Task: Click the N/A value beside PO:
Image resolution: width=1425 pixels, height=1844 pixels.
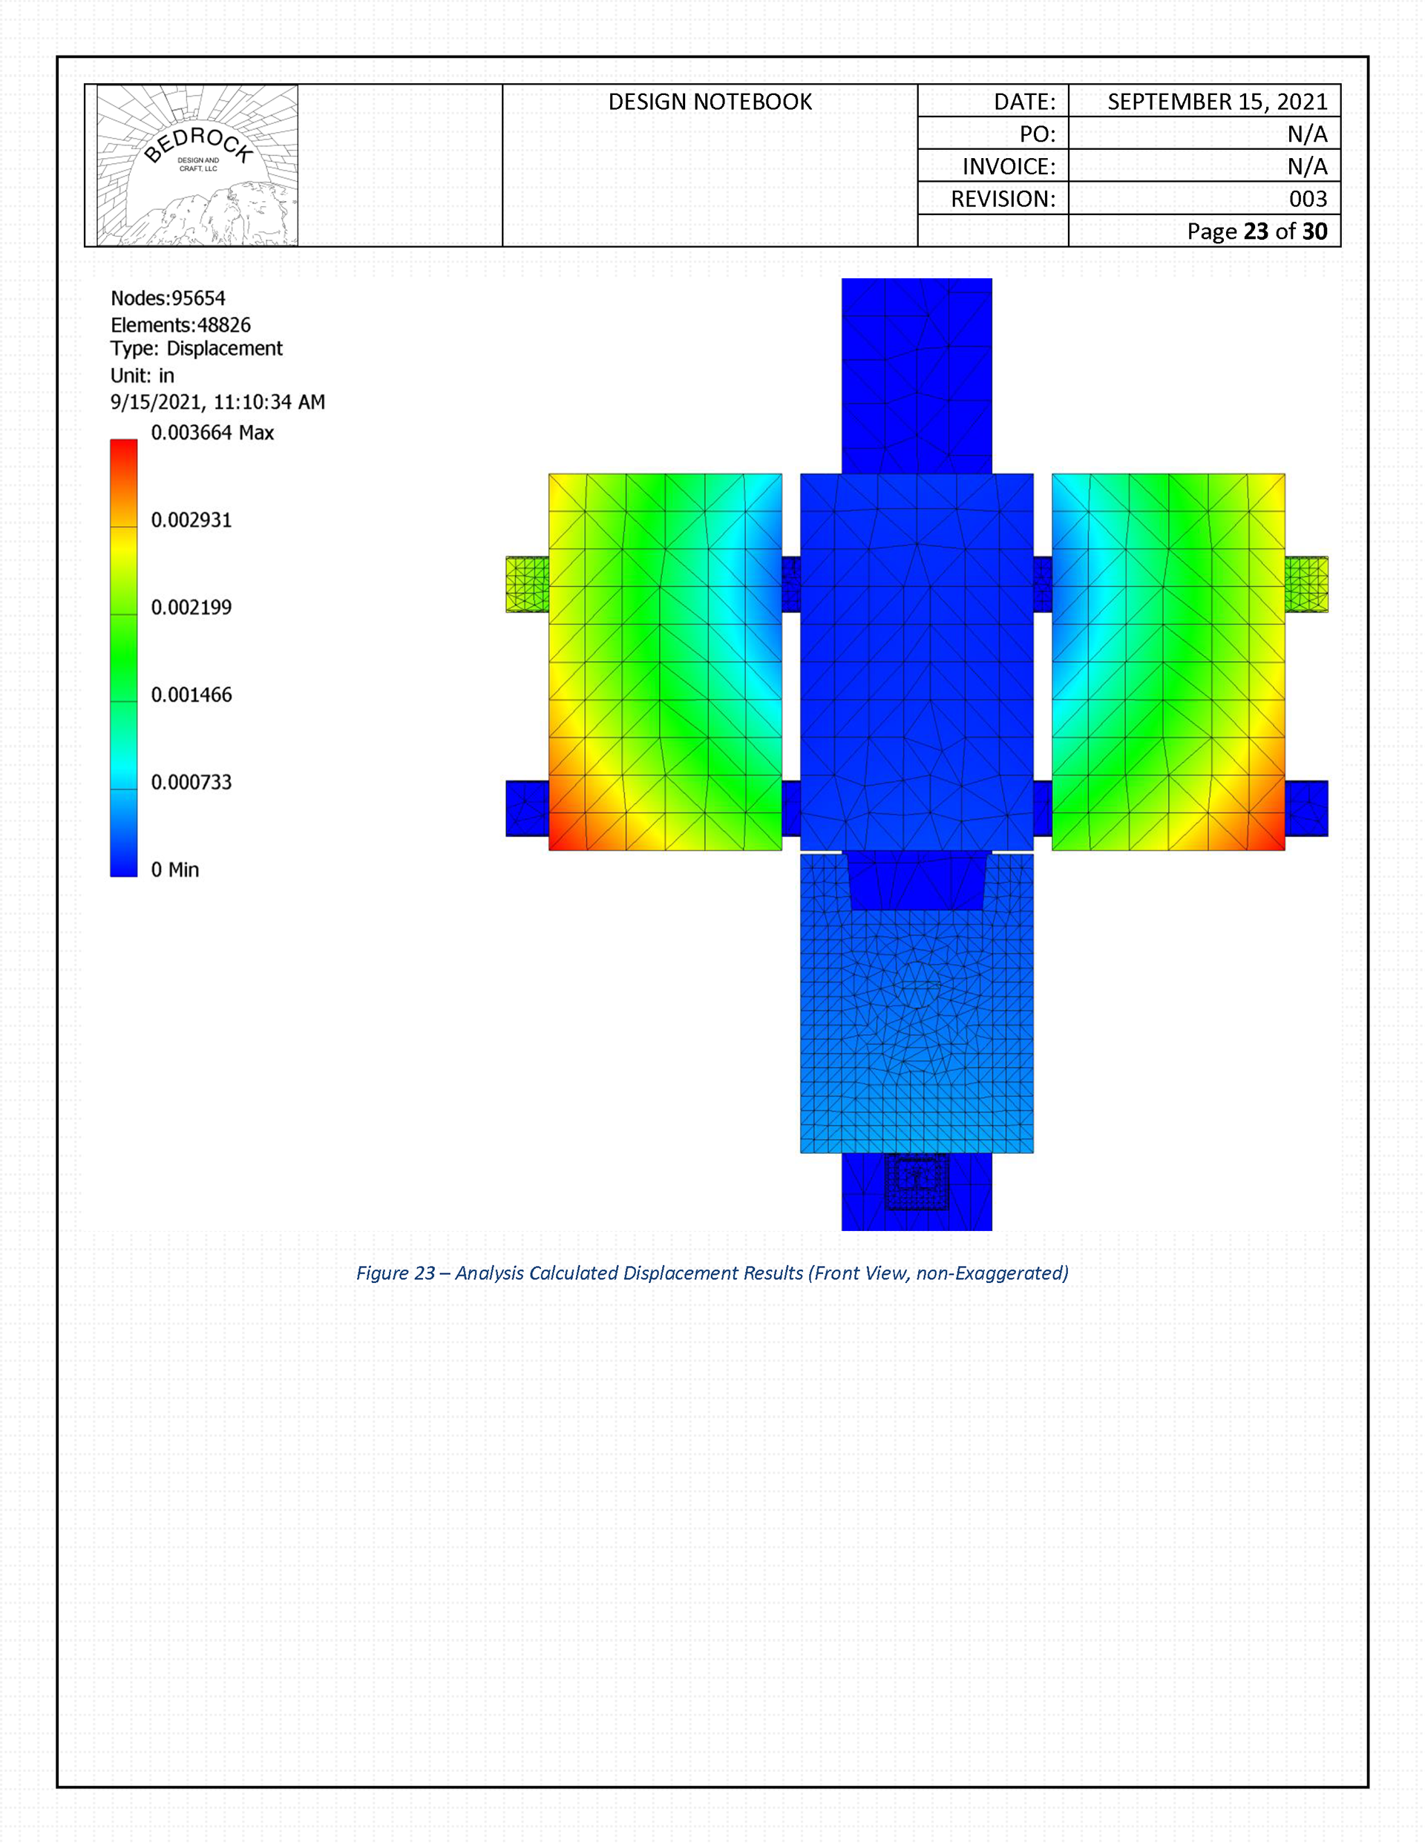Action: (x=1307, y=134)
